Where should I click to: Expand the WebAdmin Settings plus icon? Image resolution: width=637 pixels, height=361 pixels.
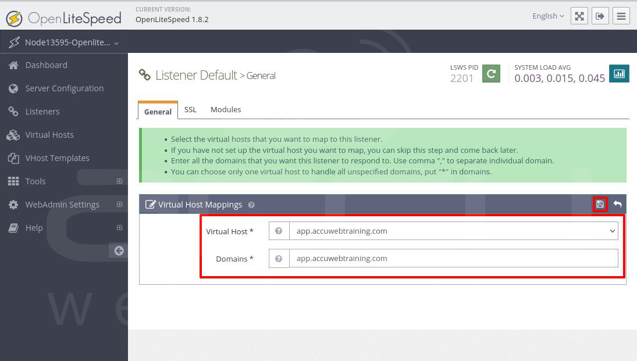(x=119, y=204)
